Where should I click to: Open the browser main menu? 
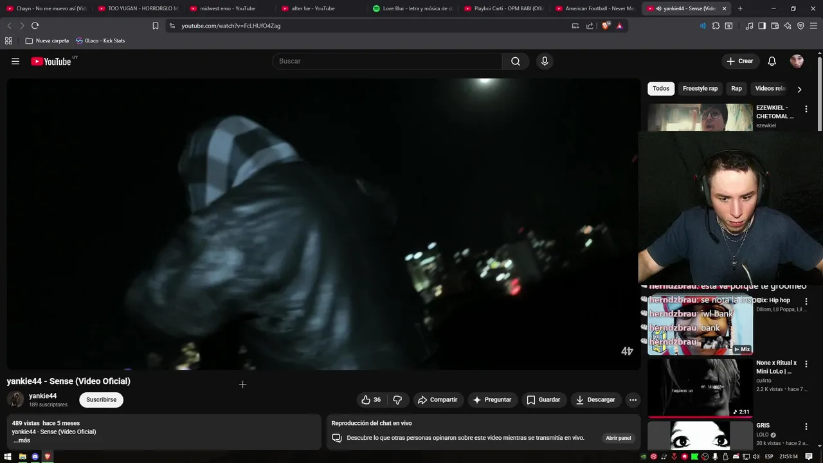(x=814, y=26)
